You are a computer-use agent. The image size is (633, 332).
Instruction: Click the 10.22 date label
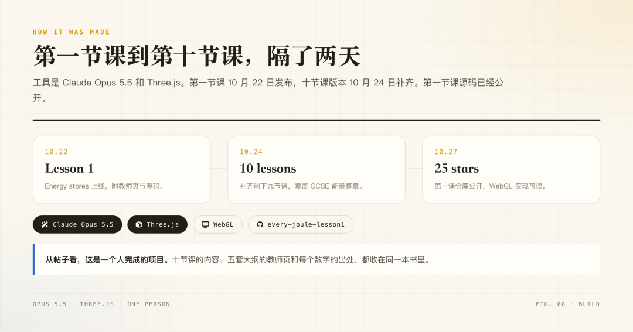pyautogui.click(x=56, y=152)
